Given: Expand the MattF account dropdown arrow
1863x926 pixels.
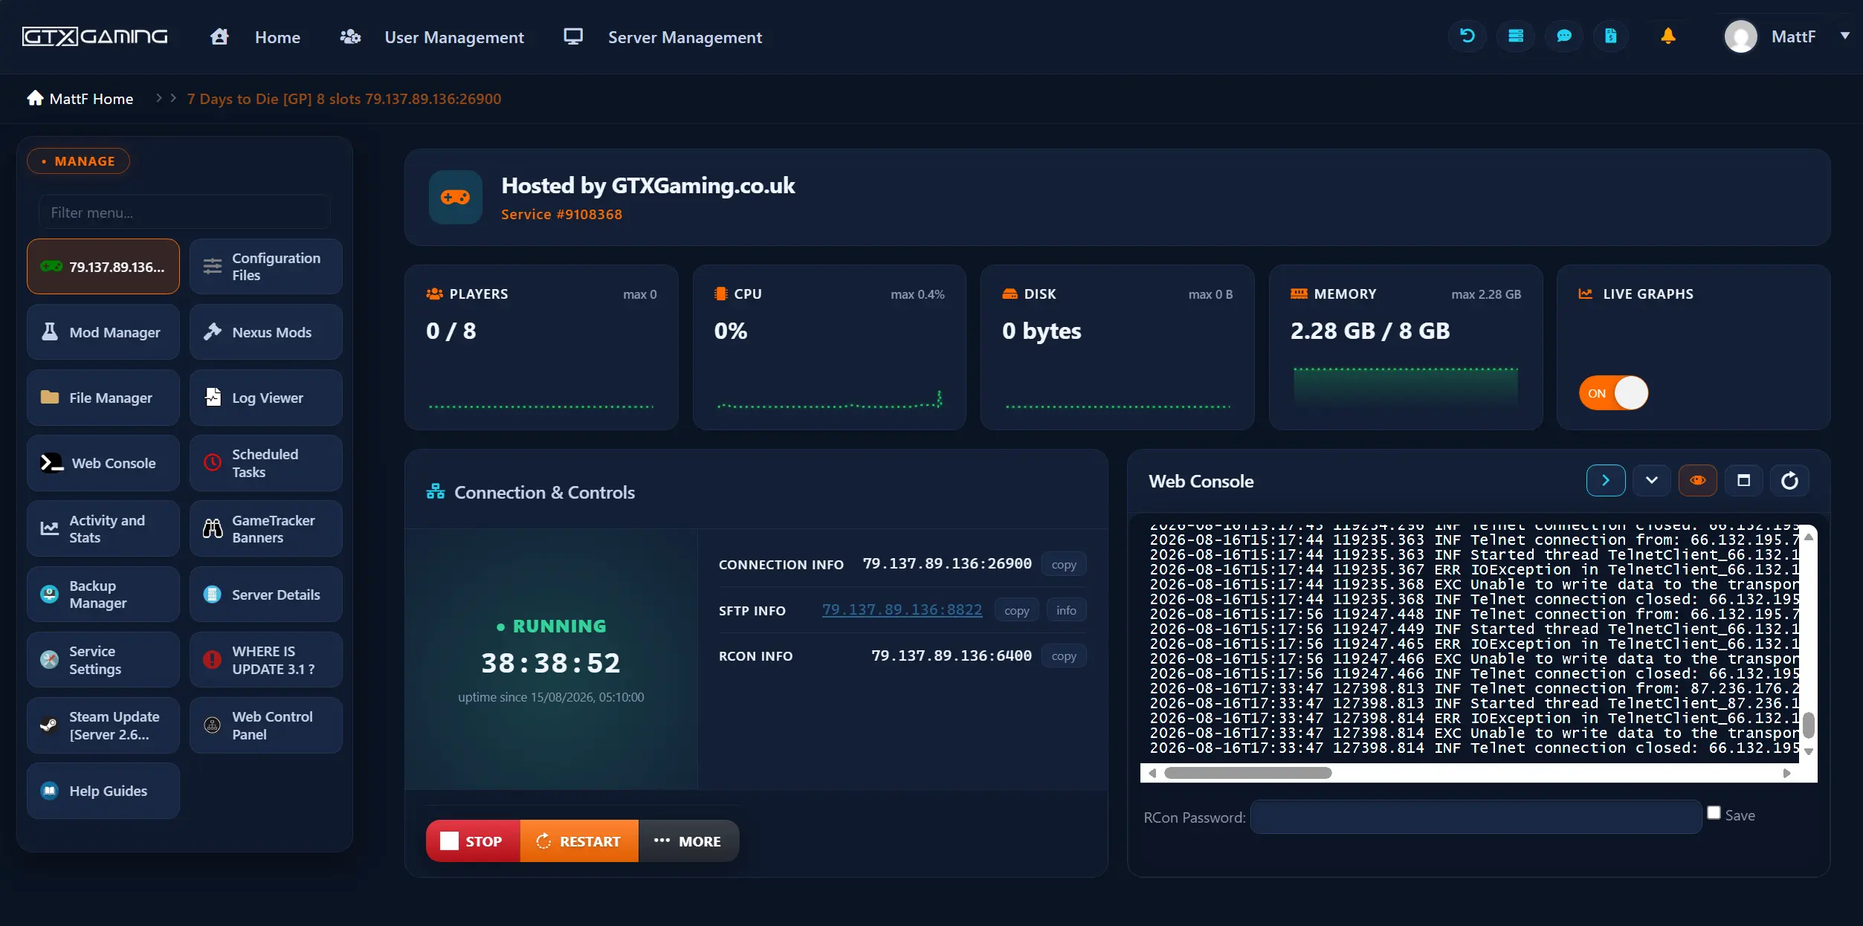Looking at the screenshot, I should [x=1844, y=36].
